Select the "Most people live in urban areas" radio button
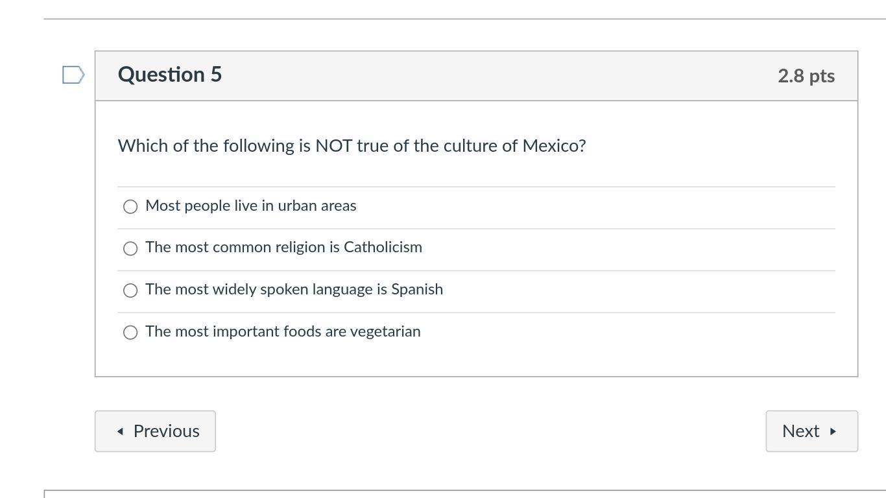 click(x=130, y=207)
